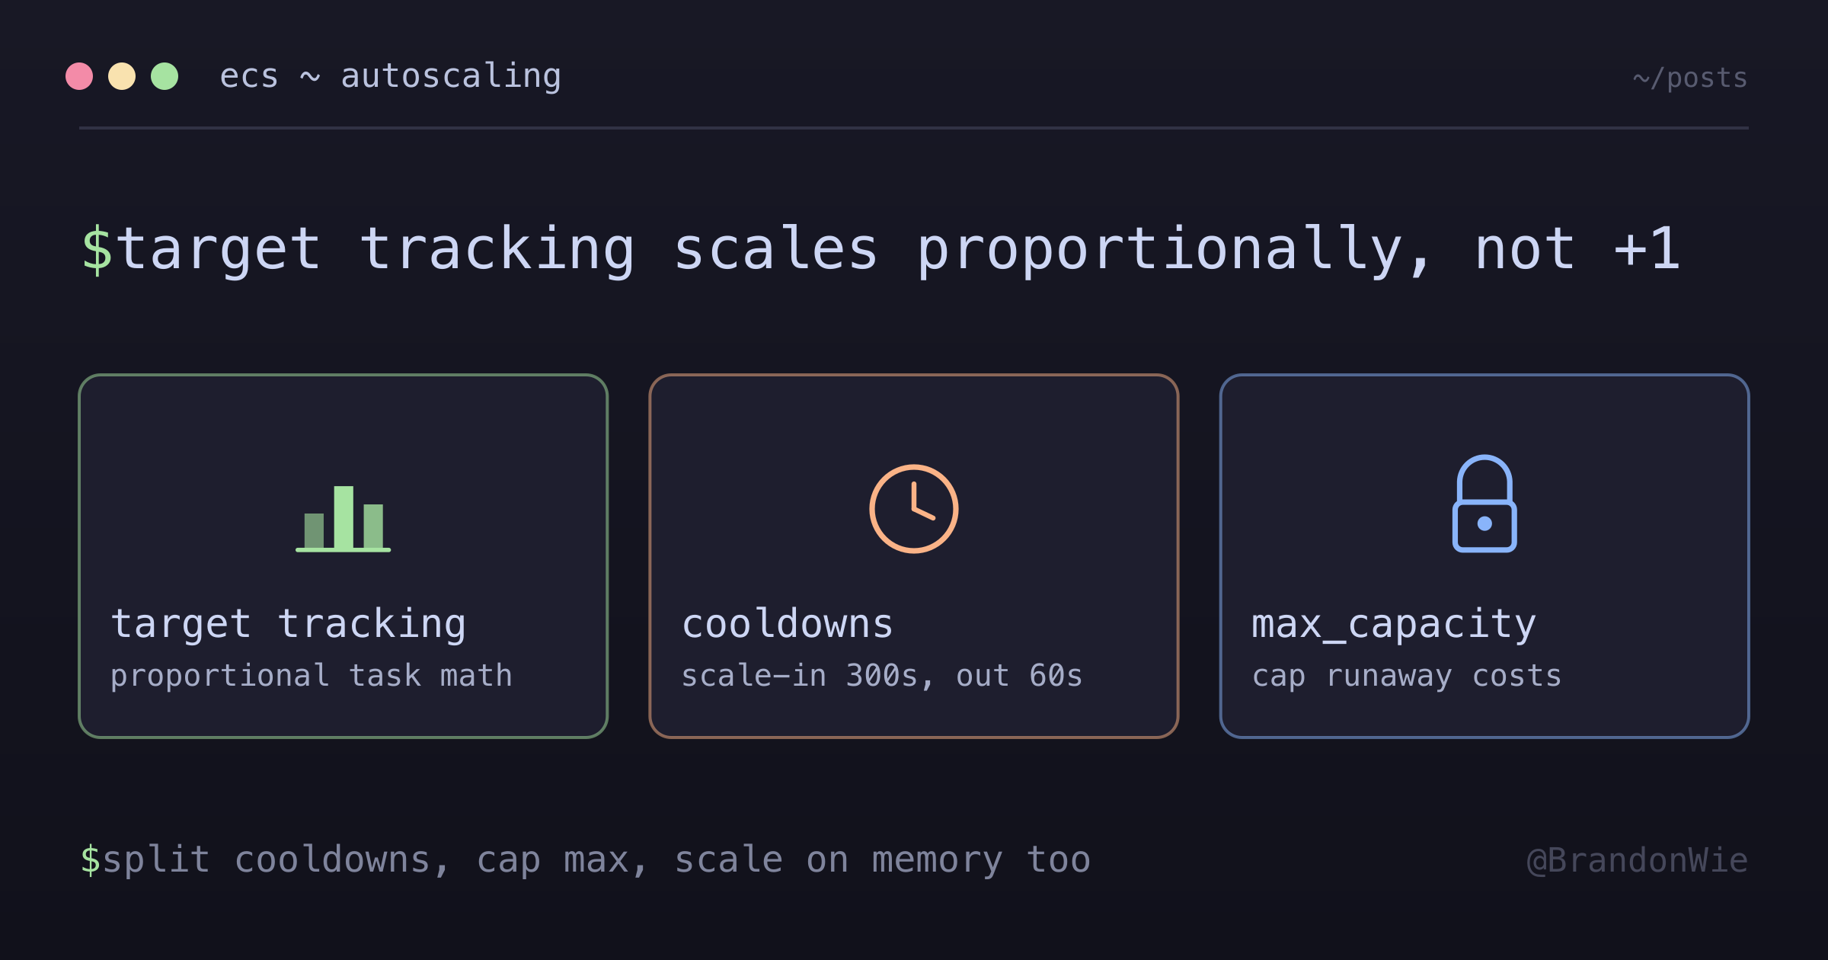
Task: Click the orange clock icon
Action: click(x=914, y=509)
